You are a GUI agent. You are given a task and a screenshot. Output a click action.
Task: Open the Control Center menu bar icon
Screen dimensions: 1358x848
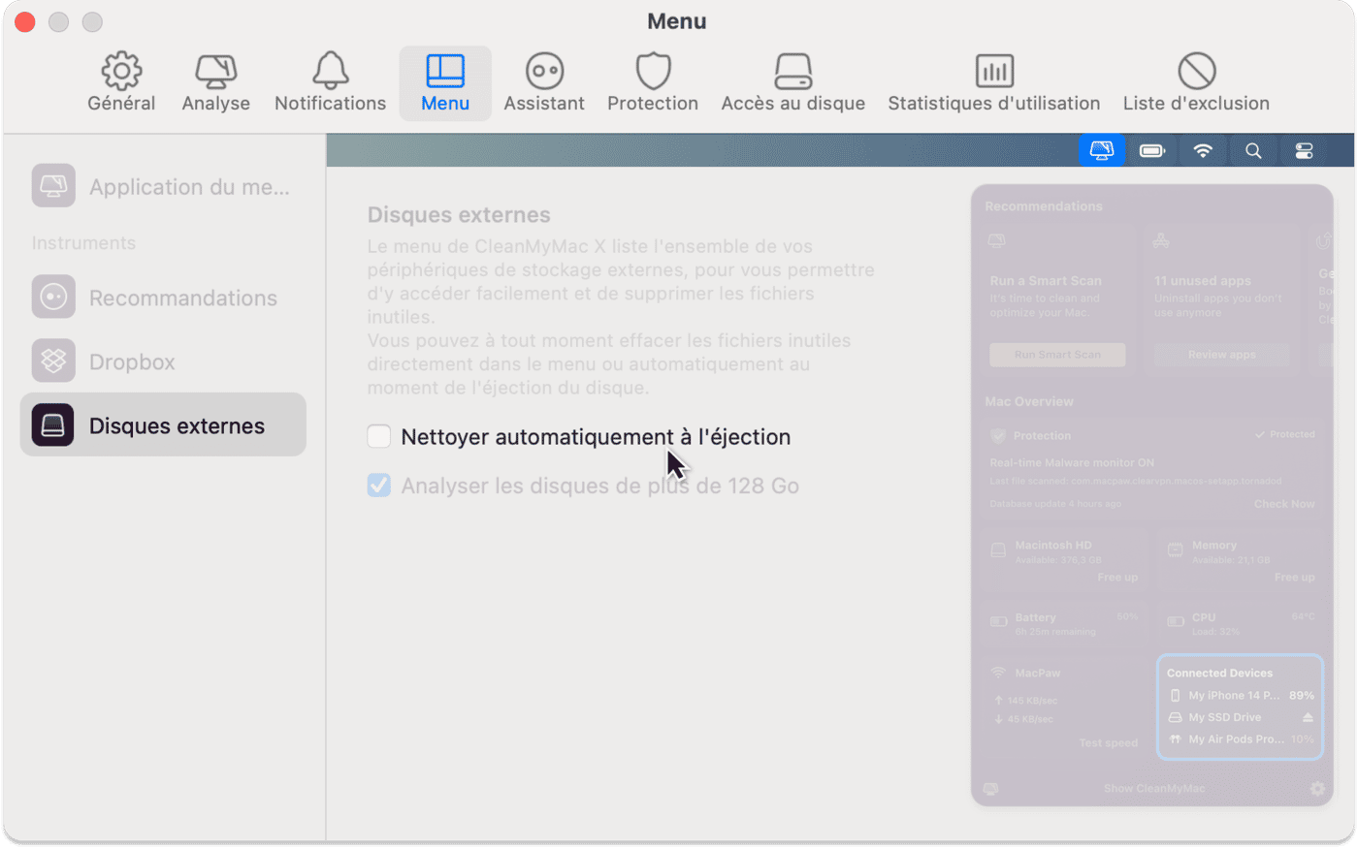(1304, 150)
